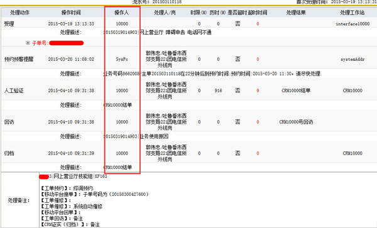This screenshot has width=377, height=228.
Task: Click the 处理结果 column header
Action: (x=296, y=13)
